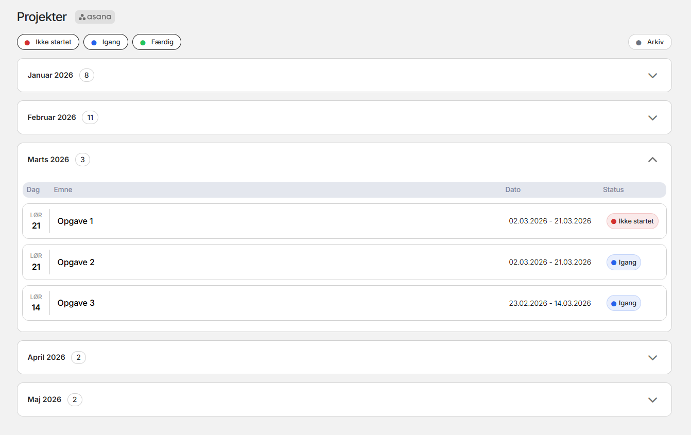Click the Februar 2026 count badge 11

[x=90, y=118]
